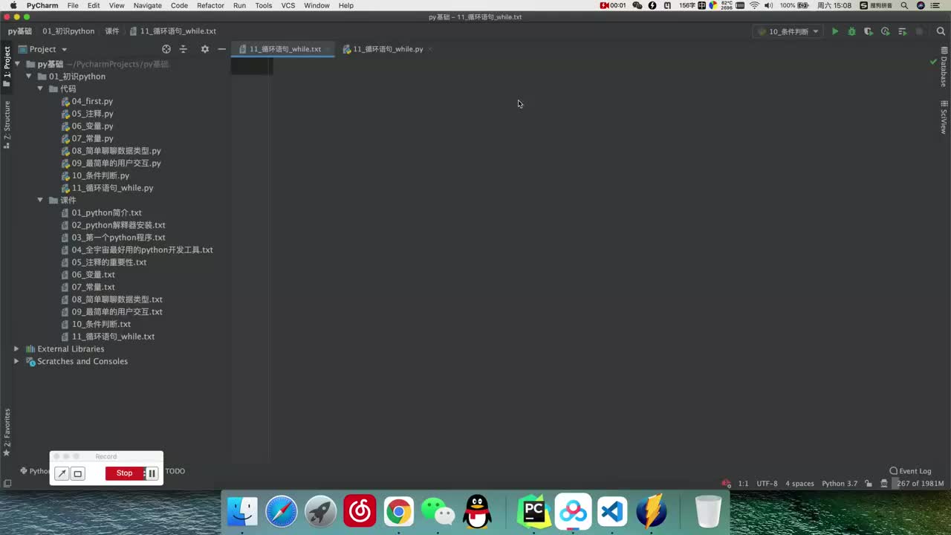Open the Favorites side tool window
This screenshot has width=951, height=535.
(x=7, y=432)
